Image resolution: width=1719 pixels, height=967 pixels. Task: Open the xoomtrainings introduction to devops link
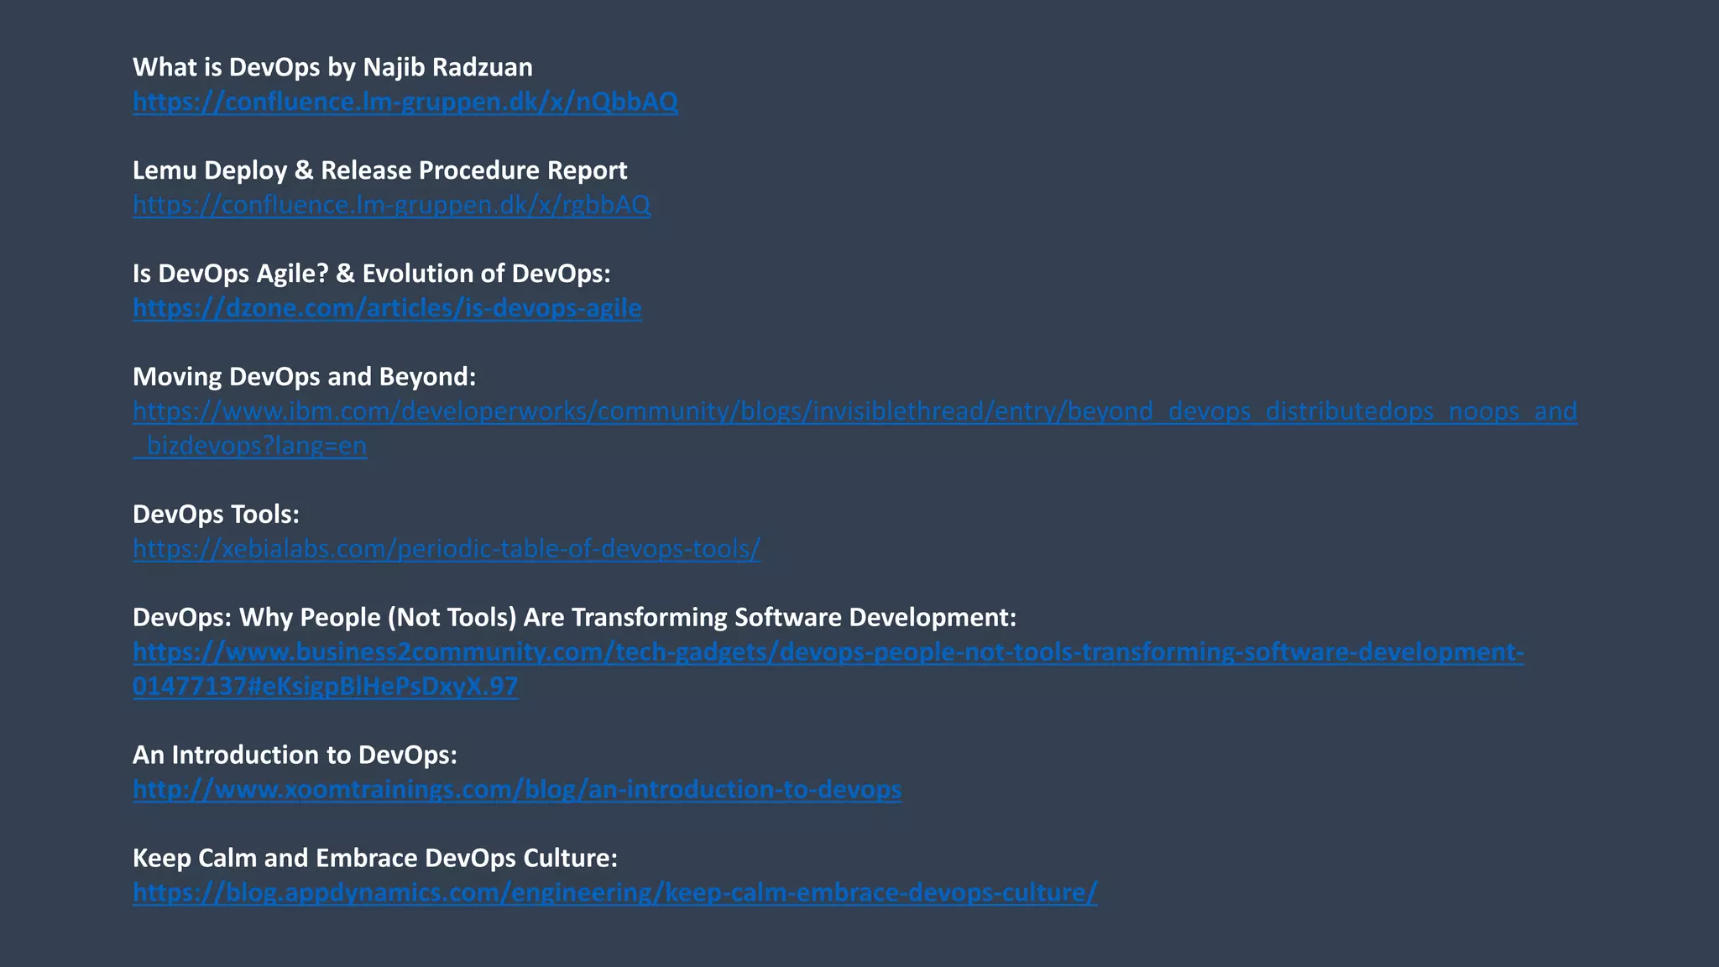[x=517, y=790]
